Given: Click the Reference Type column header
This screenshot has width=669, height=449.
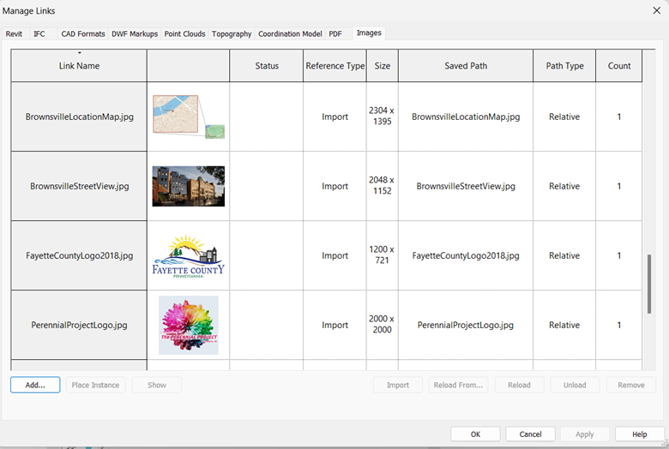Looking at the screenshot, I should pos(334,66).
